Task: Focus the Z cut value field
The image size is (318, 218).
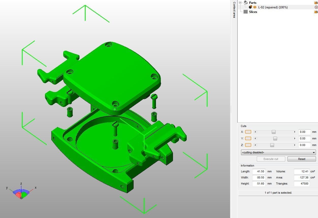Action: 305,145
